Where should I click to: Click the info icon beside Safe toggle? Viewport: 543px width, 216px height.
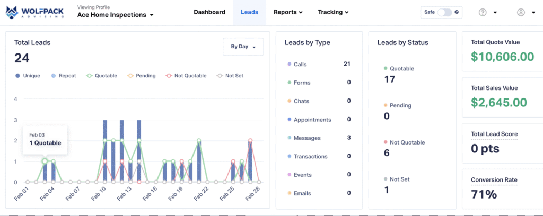(457, 12)
